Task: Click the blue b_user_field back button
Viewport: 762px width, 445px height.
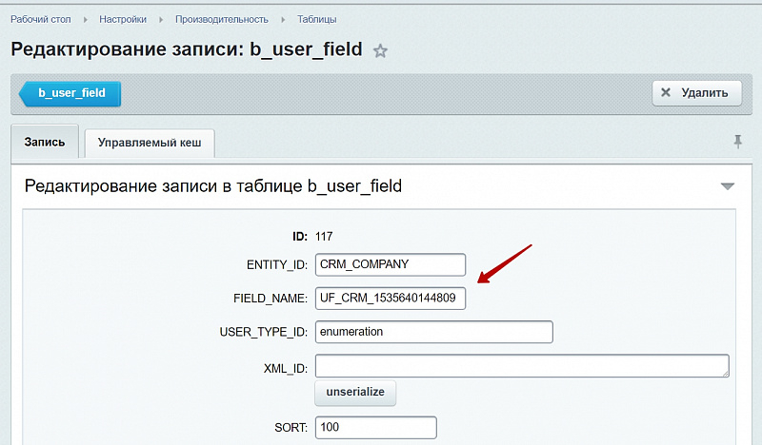Action: [70, 93]
